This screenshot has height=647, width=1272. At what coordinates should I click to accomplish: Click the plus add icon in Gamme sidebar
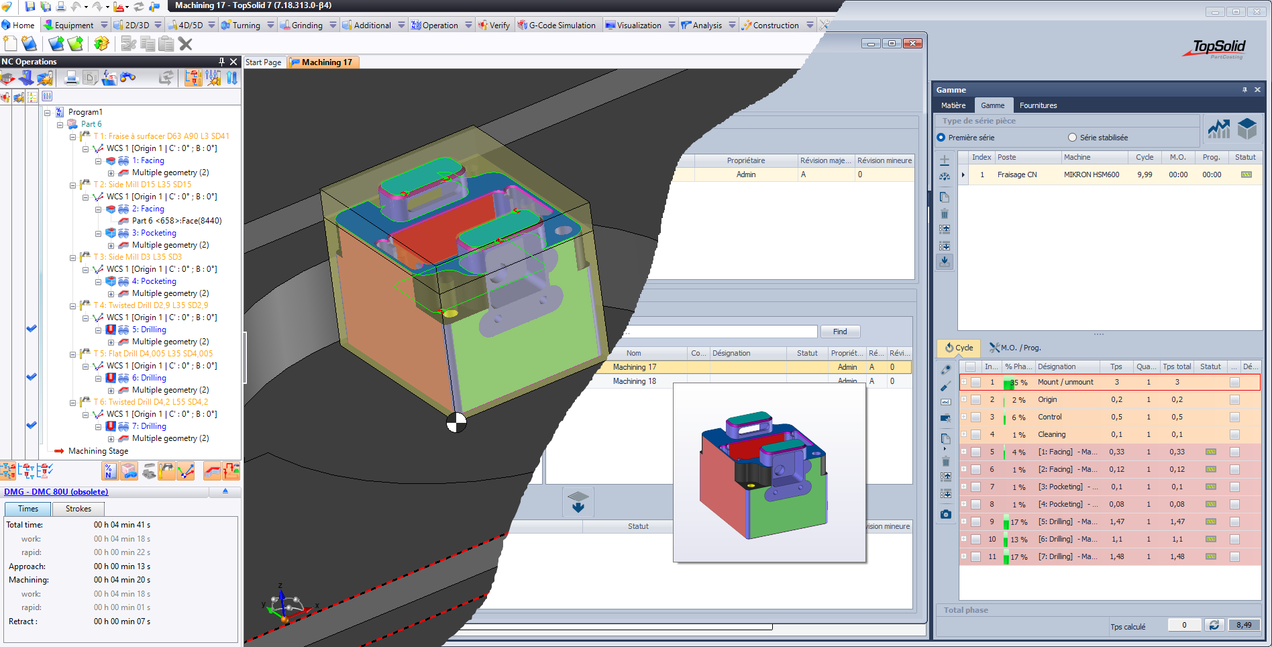(x=945, y=160)
